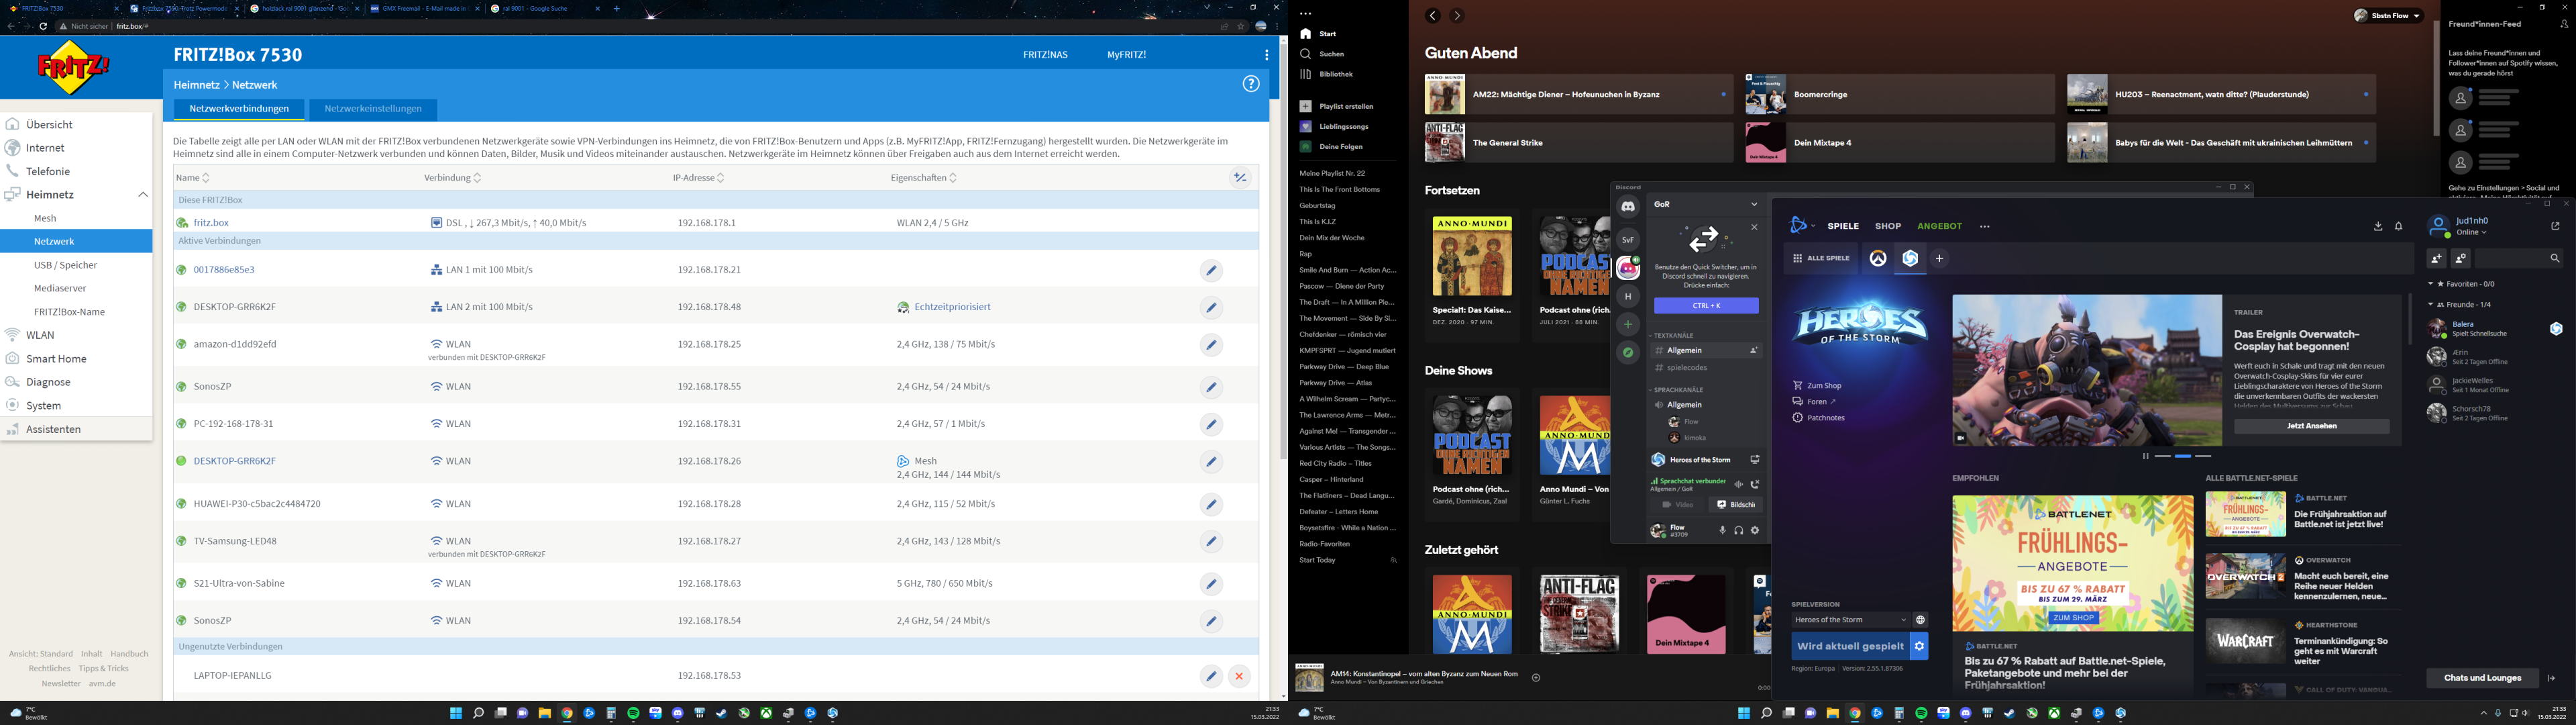2576x725 pixels.
Task: Delete the unused LAPTOP-IEPANLLG connection
Action: click(x=1239, y=676)
